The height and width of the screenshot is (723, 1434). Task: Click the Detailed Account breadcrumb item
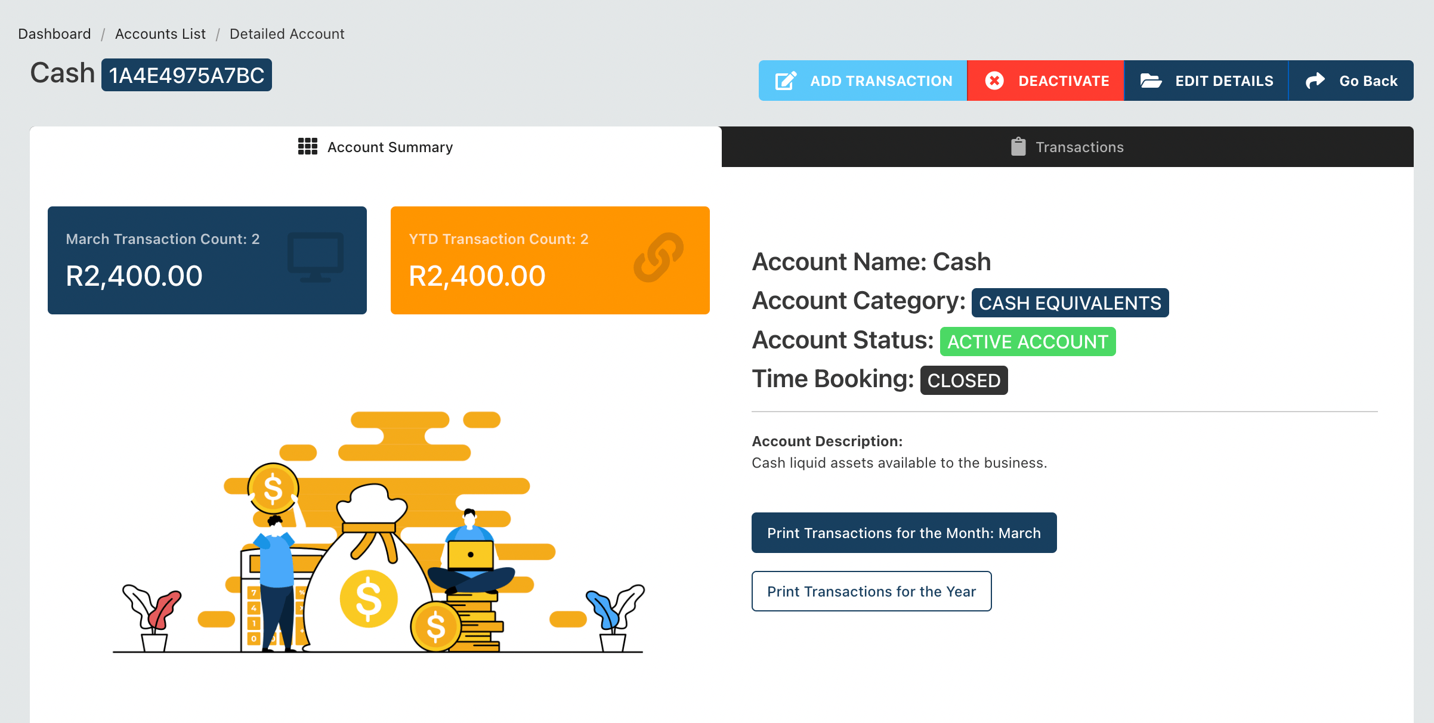pos(286,34)
